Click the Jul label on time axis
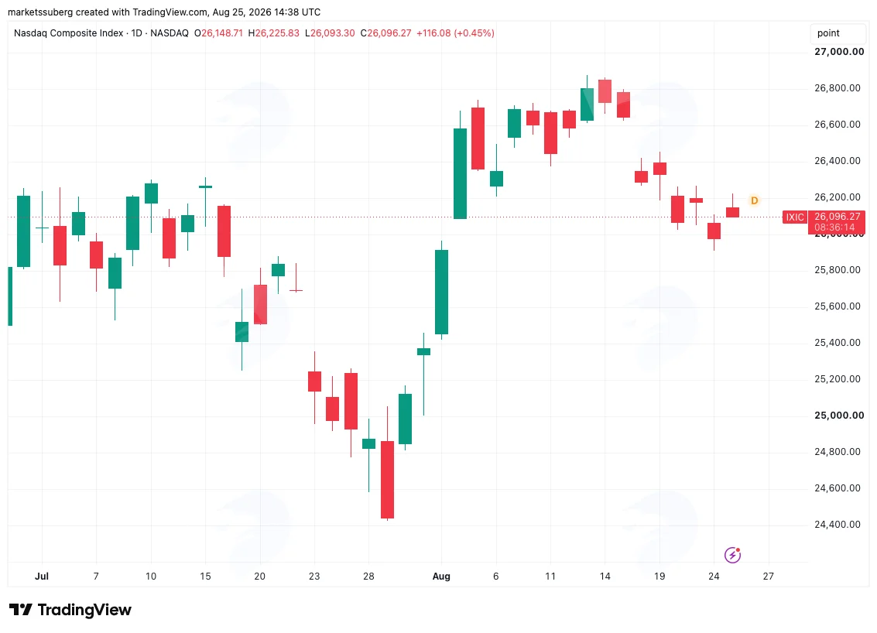The height and width of the screenshot is (633, 877). 41,576
